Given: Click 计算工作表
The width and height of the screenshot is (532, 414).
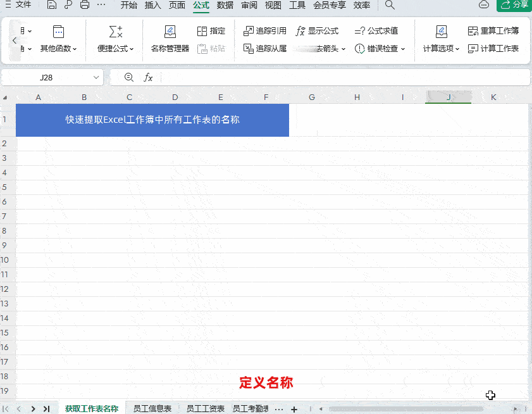Looking at the screenshot, I should pyautogui.click(x=493, y=49).
